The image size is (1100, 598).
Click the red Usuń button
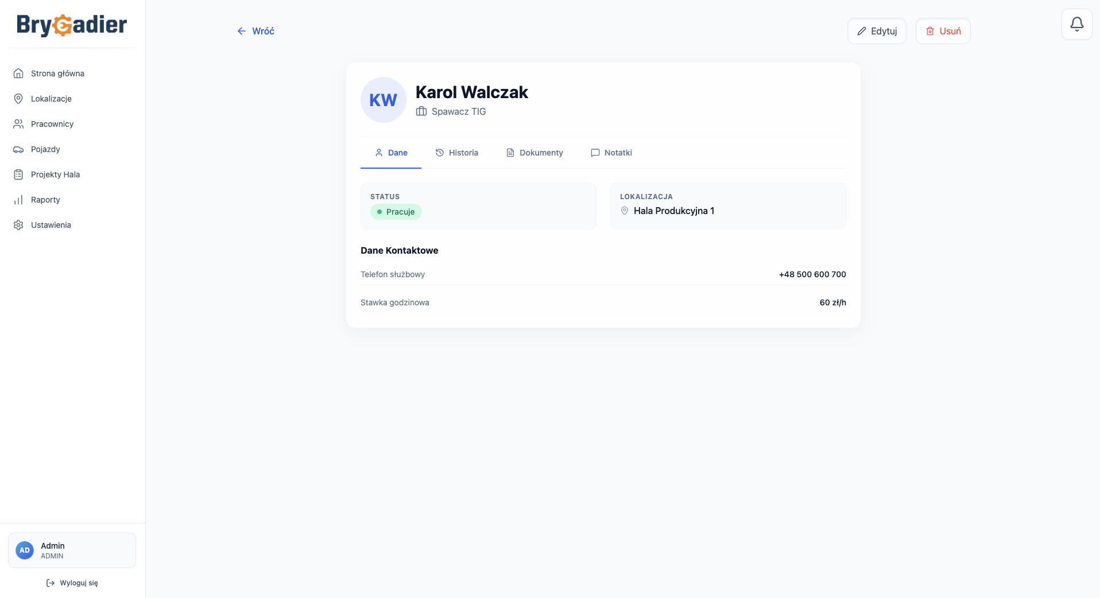(943, 31)
